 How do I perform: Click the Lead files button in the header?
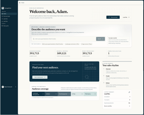[126, 17]
